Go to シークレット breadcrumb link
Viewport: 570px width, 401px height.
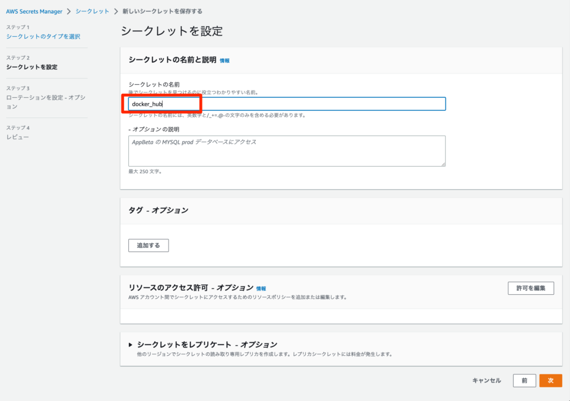tap(93, 11)
